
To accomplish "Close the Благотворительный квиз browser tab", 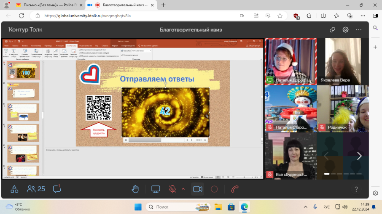I will (x=152, y=5).
